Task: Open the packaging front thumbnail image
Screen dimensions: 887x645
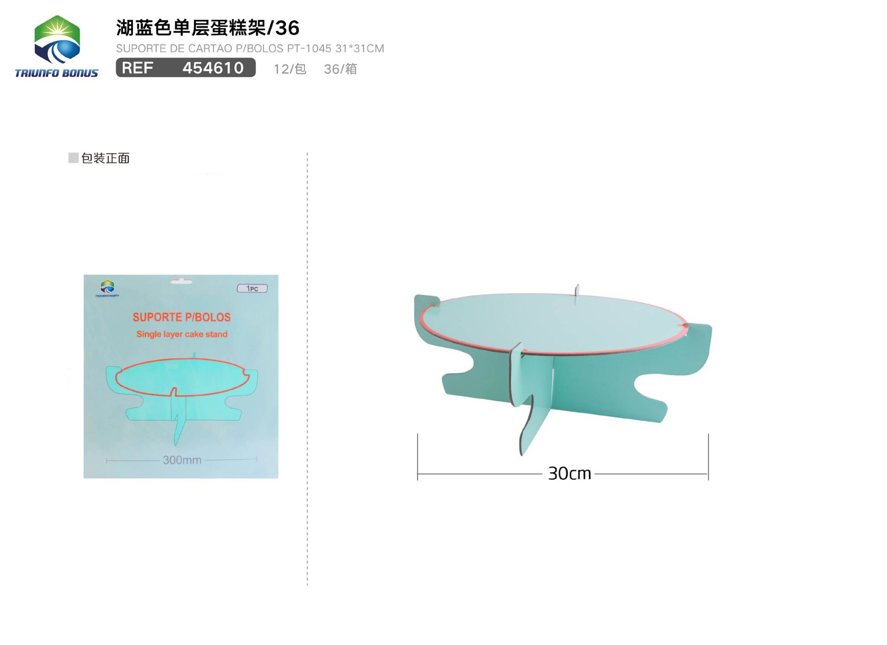Action: 181,376
